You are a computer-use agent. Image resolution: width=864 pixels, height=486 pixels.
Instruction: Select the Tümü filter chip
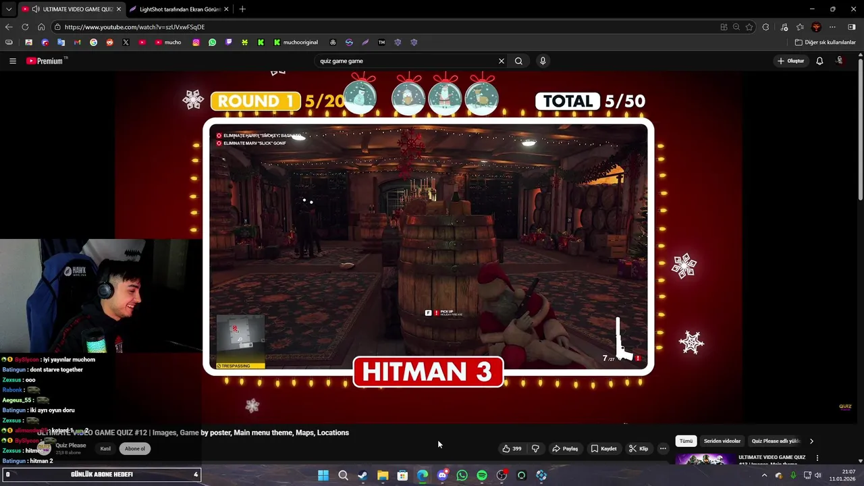click(x=686, y=441)
